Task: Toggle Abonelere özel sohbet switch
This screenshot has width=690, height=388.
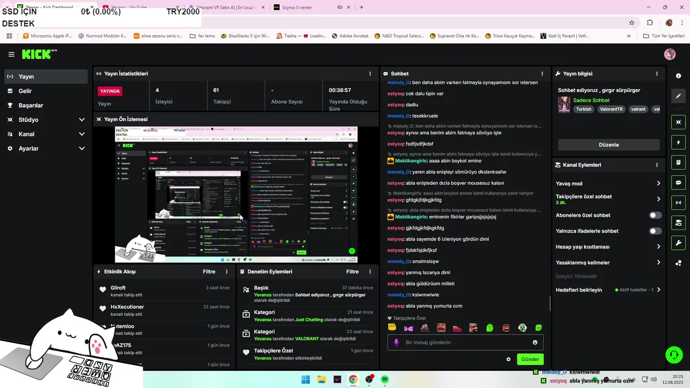Action: (x=655, y=216)
